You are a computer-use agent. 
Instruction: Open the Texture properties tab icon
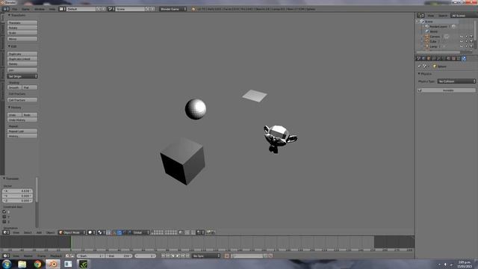(453, 58)
